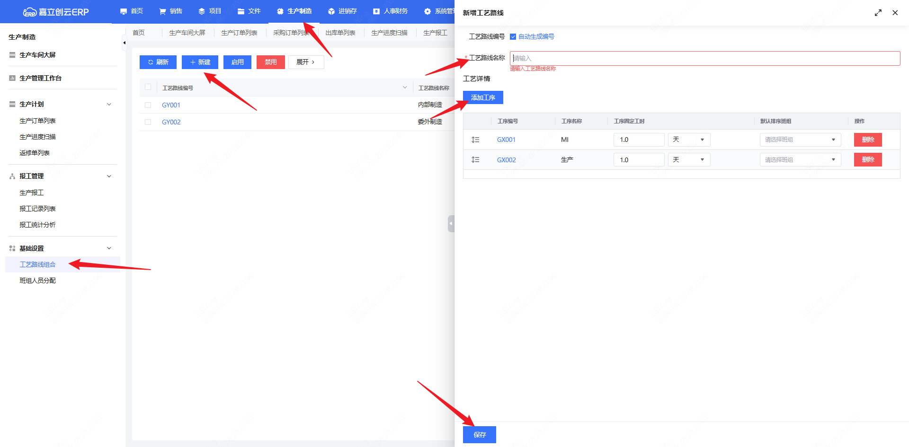Open 报工记录列表 in sidebar
The image size is (909, 447).
click(x=37, y=209)
